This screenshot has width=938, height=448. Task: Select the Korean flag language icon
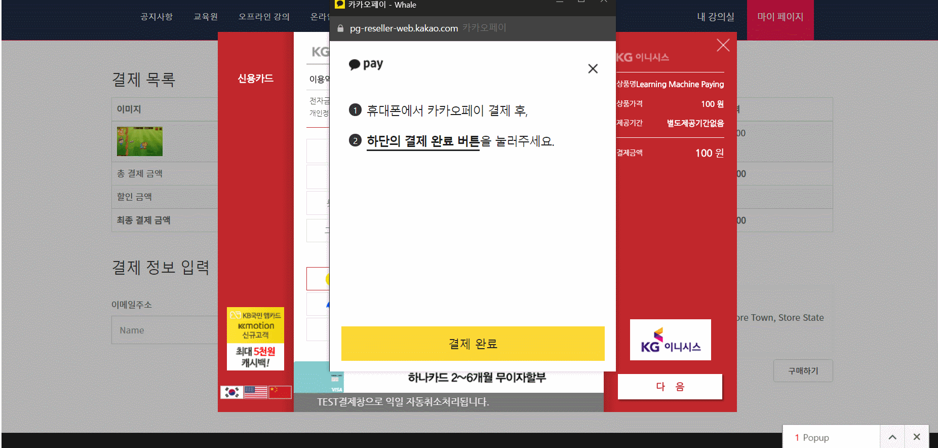pos(231,392)
